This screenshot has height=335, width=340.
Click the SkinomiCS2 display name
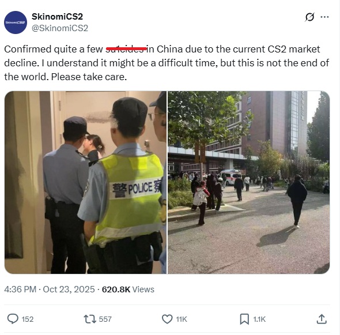(57, 17)
